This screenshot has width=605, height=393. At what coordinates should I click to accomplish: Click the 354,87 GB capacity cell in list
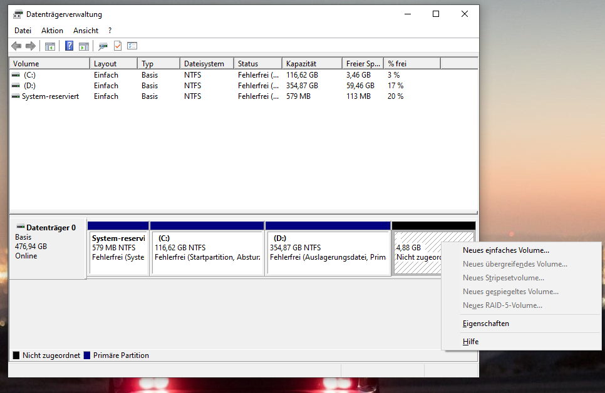pos(302,86)
